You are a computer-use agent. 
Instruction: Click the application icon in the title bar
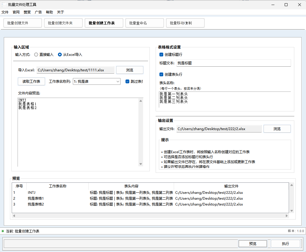[4, 4]
